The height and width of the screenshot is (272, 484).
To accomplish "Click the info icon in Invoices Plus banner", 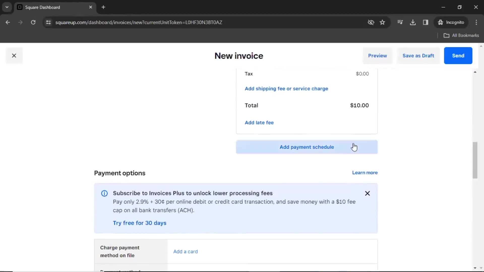I will 104,193.
